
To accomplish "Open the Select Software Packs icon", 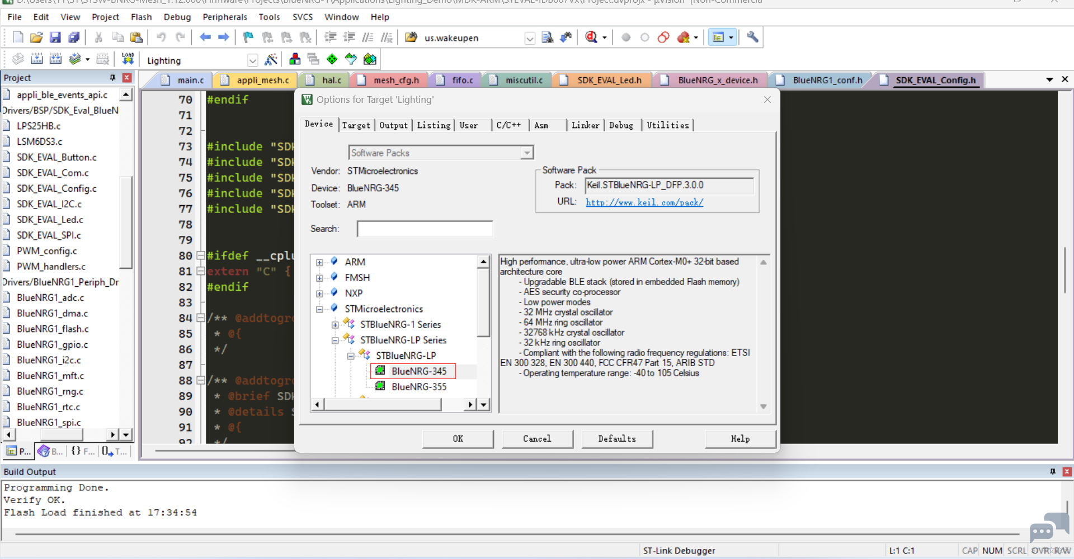I will tap(351, 59).
